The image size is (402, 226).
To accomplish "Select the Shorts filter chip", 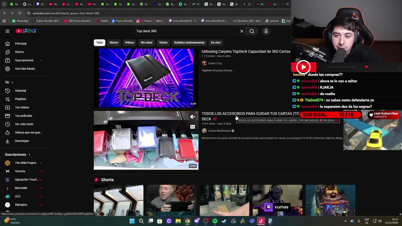I will pyautogui.click(x=114, y=42).
